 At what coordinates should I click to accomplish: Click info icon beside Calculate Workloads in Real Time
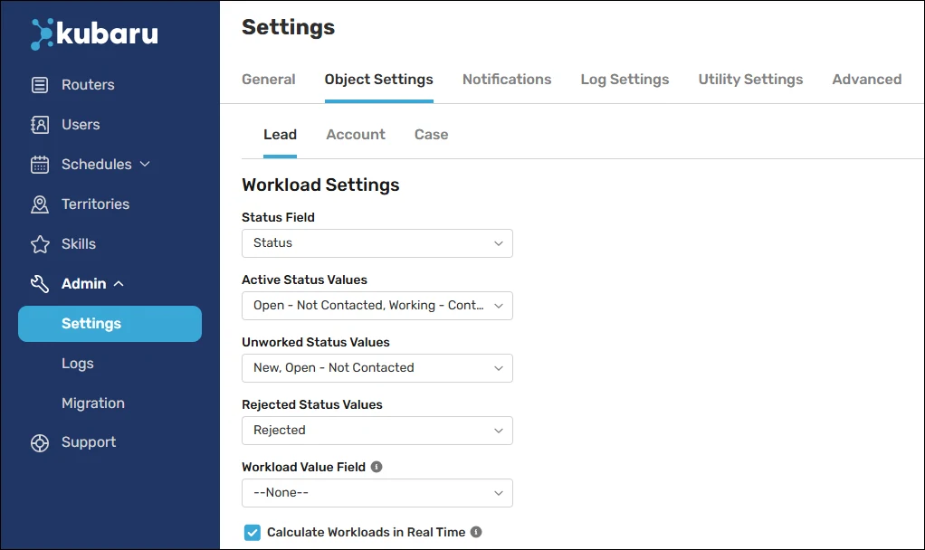(476, 532)
